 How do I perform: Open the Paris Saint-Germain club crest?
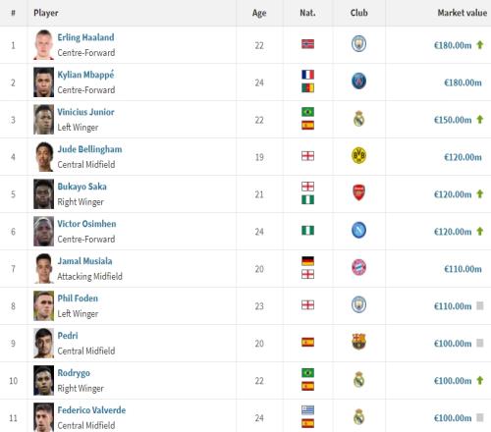point(358,81)
